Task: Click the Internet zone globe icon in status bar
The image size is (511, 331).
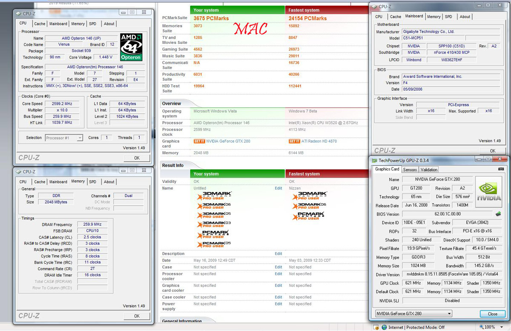Action: pyautogui.click(x=384, y=327)
